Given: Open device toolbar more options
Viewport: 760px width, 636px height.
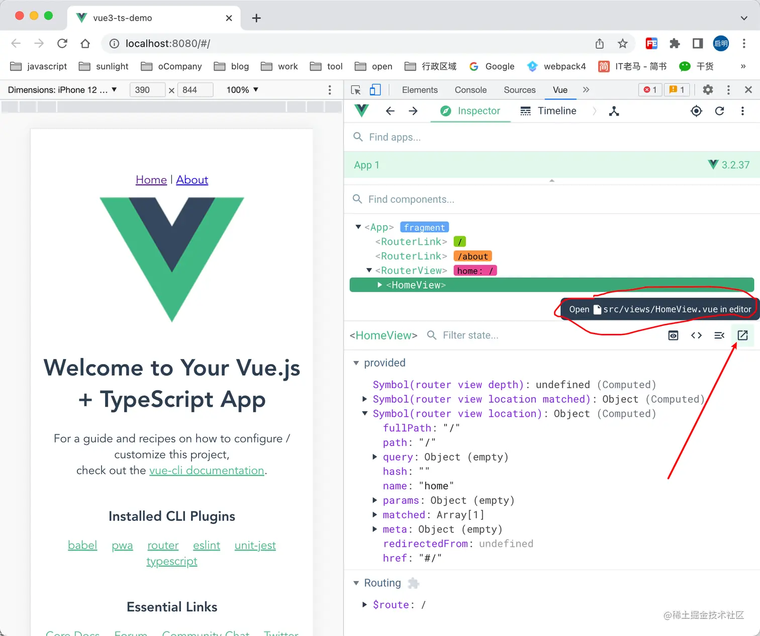Looking at the screenshot, I should click(330, 90).
